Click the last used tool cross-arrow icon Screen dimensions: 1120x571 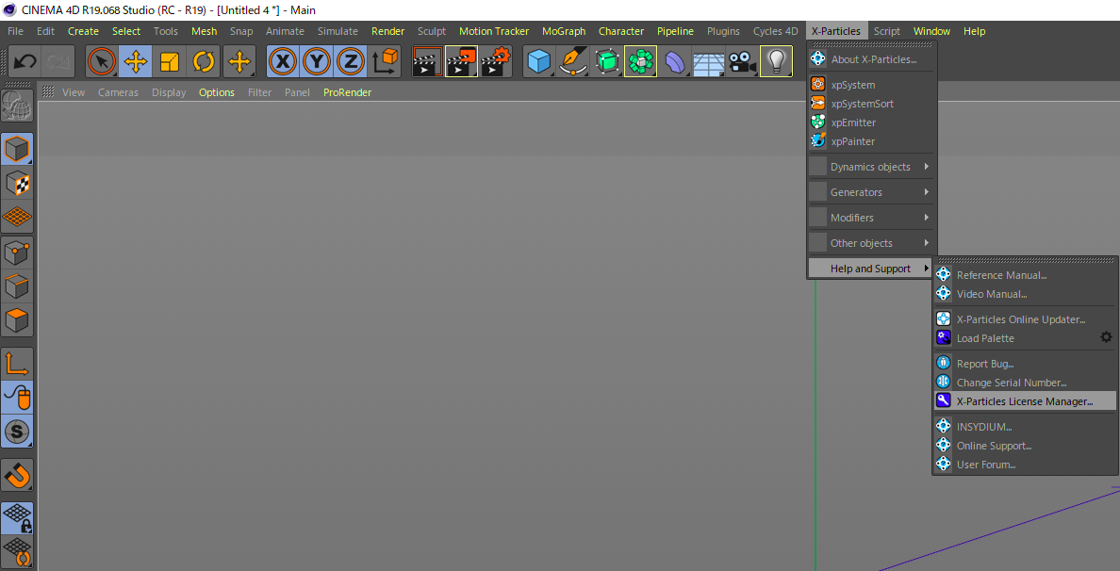(x=239, y=61)
